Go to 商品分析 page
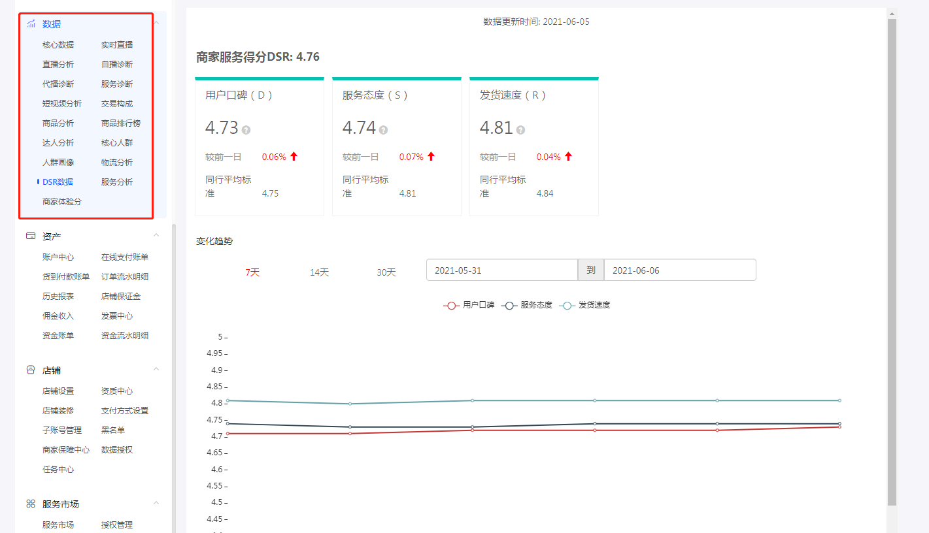 coord(58,123)
